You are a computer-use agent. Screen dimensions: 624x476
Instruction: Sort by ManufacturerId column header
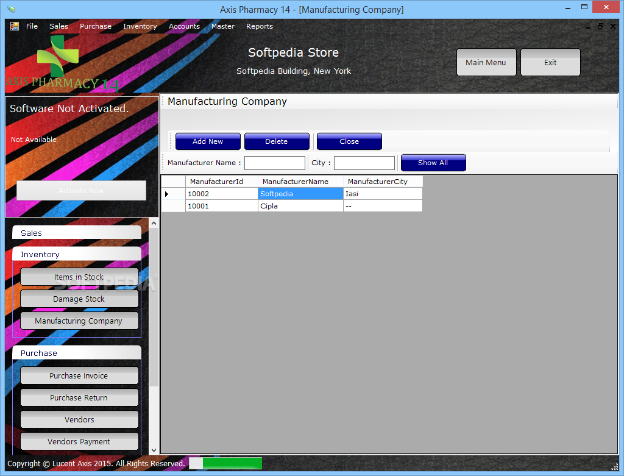pyautogui.click(x=222, y=182)
